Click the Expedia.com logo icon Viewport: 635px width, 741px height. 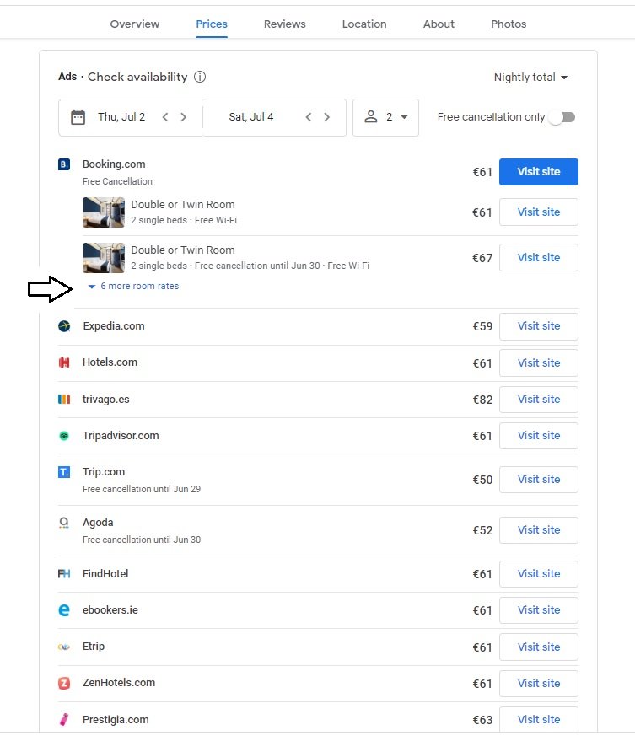[64, 326]
